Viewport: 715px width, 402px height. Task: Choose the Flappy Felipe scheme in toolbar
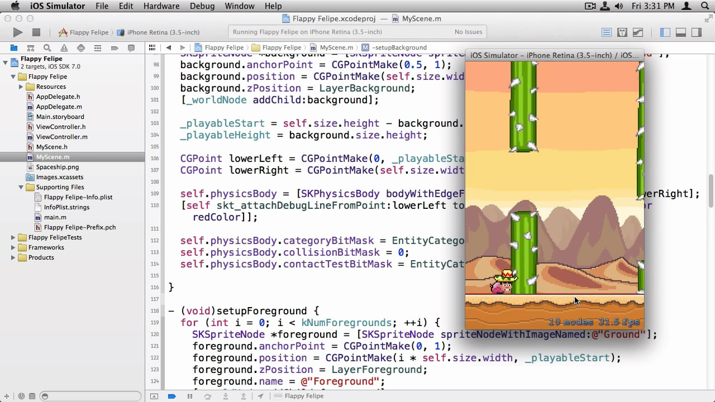[x=83, y=32]
